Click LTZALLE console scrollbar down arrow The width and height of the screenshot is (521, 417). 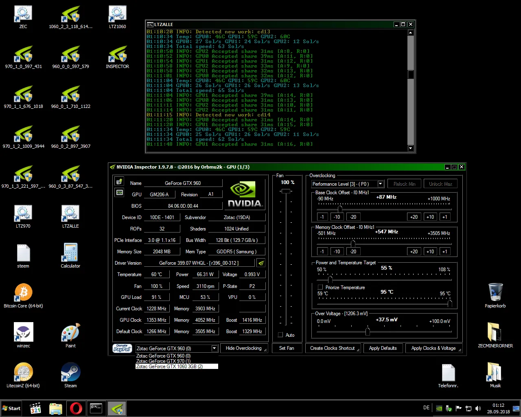pos(410,148)
